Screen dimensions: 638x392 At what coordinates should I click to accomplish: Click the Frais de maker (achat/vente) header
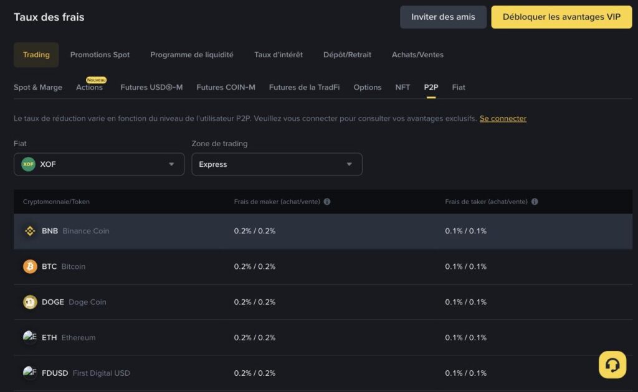point(277,202)
